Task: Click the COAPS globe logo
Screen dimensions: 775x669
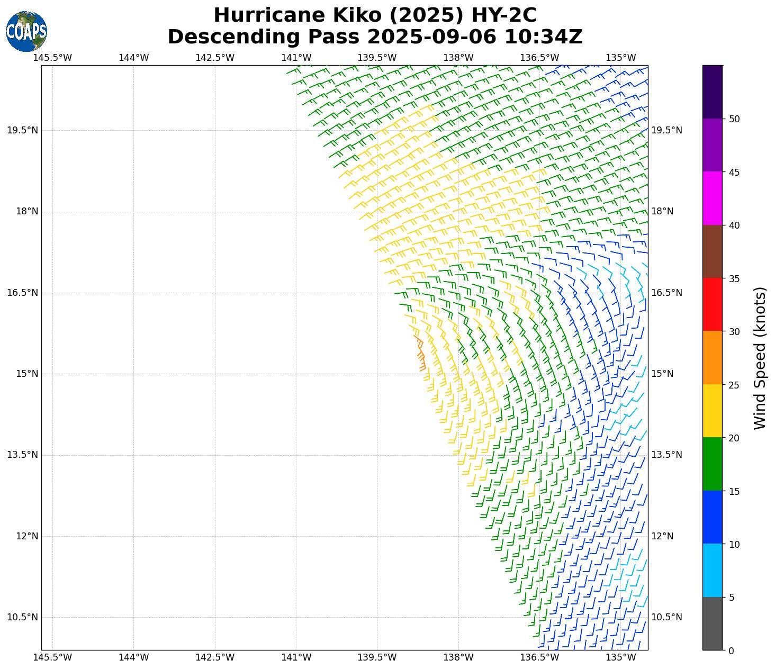Action: 26,31
